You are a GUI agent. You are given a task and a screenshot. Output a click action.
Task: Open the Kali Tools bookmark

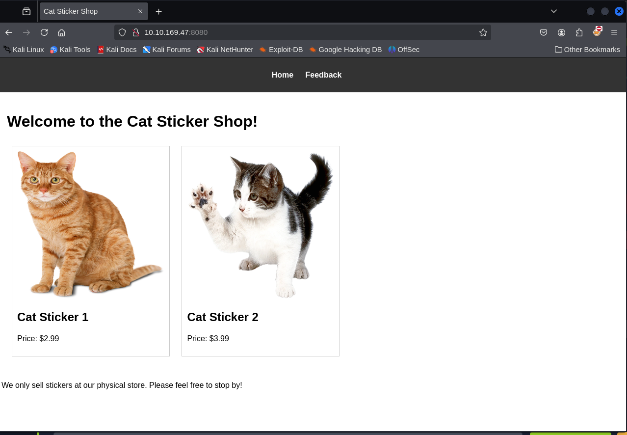[70, 50]
